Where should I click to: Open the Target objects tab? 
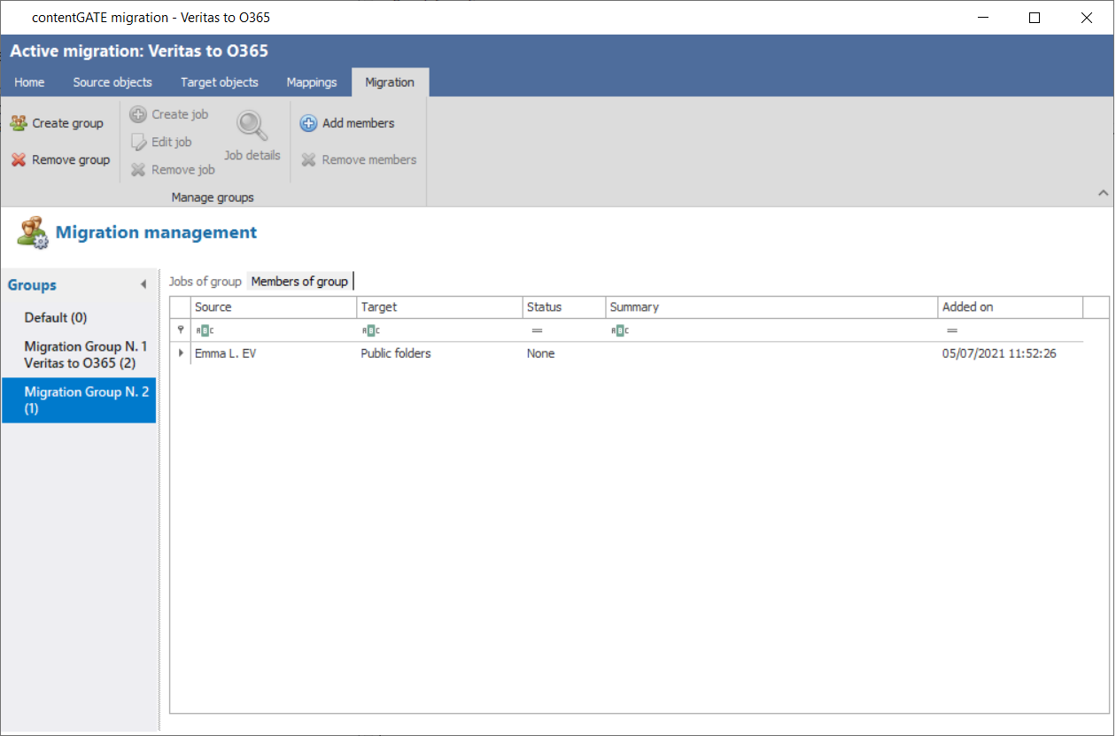pos(220,82)
